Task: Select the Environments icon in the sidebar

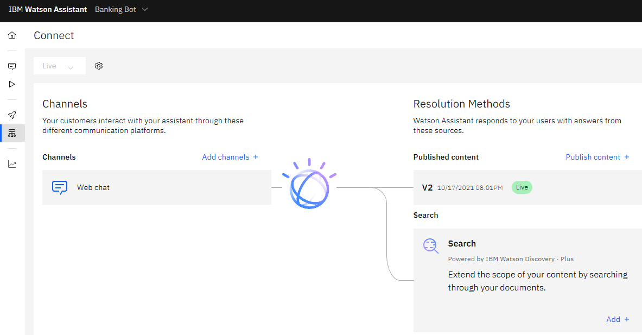Action: (x=12, y=132)
